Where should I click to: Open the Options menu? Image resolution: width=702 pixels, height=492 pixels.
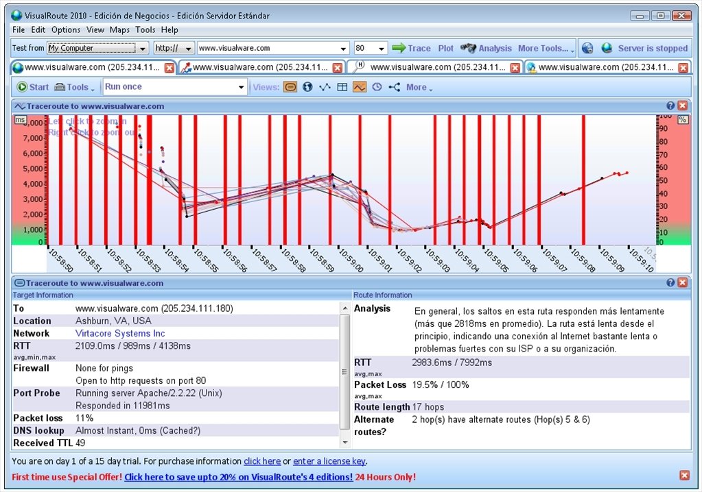point(66,30)
